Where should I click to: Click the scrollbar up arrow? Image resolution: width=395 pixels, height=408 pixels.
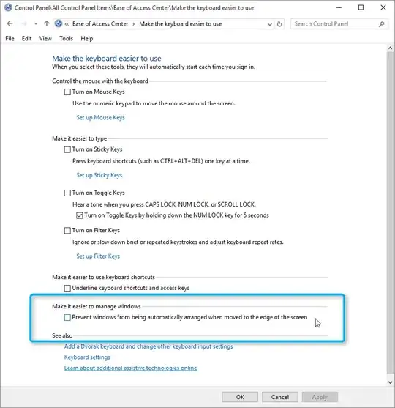(390, 48)
